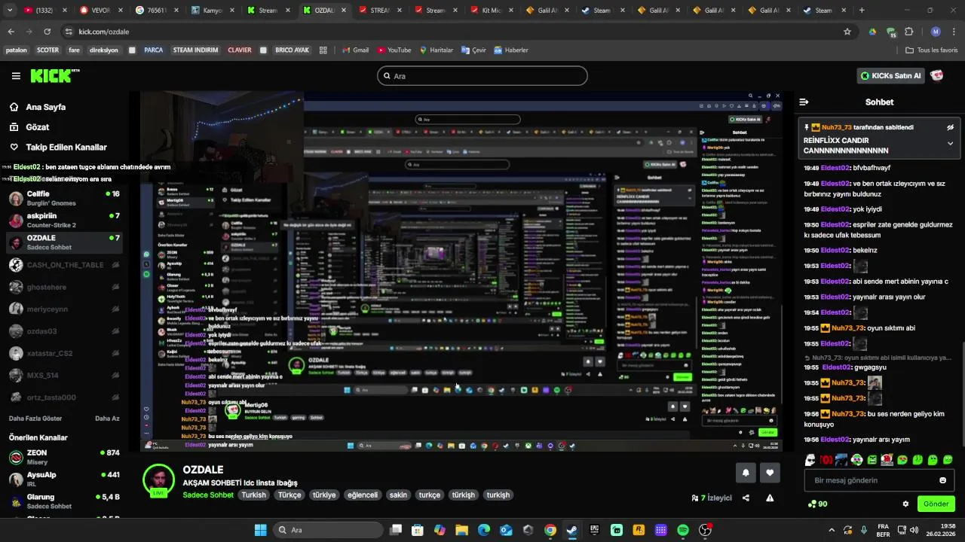Open a new browser tab
The image size is (965, 542).
(x=862, y=11)
